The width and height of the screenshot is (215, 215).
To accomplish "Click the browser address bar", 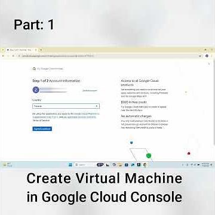I will [109, 56].
